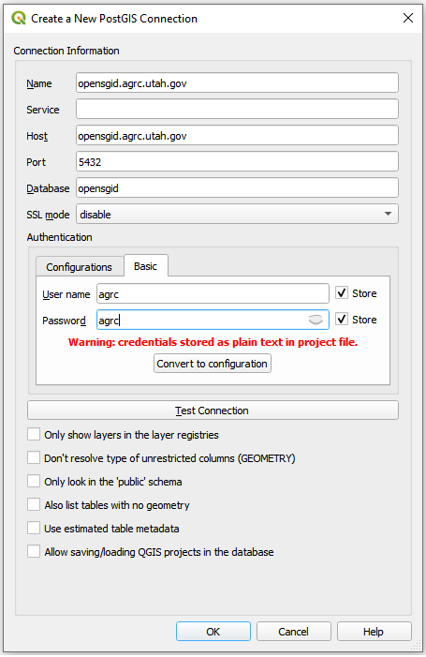This screenshot has width=426, height=657.
Task: Toggle Store checkbox for User name
Action: pyautogui.click(x=342, y=292)
